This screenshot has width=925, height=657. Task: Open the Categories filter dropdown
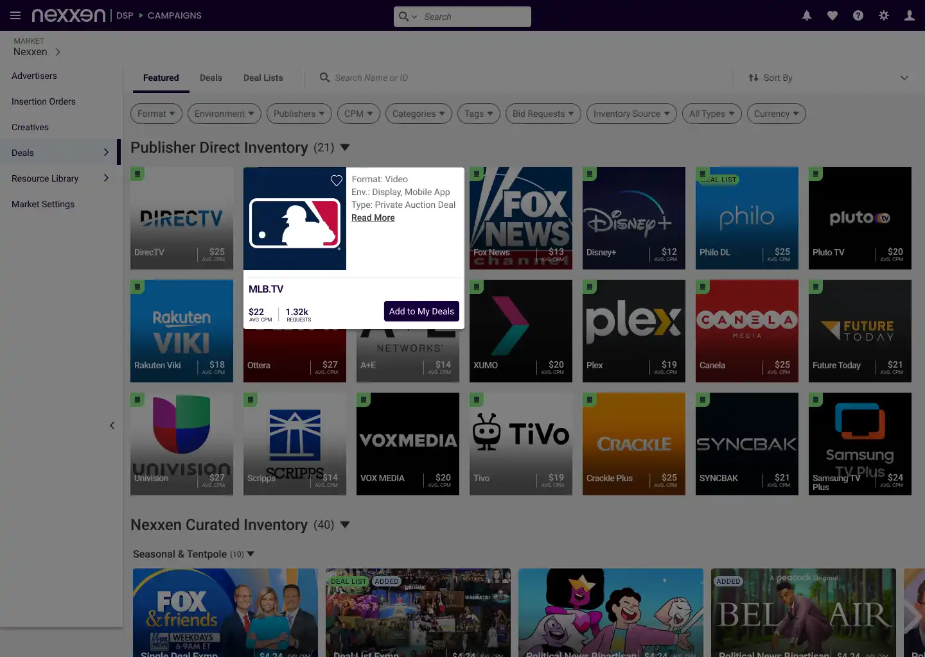click(418, 114)
